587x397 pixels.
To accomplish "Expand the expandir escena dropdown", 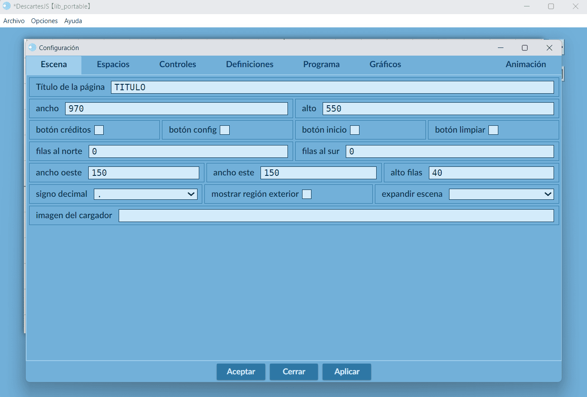I will pyautogui.click(x=501, y=194).
